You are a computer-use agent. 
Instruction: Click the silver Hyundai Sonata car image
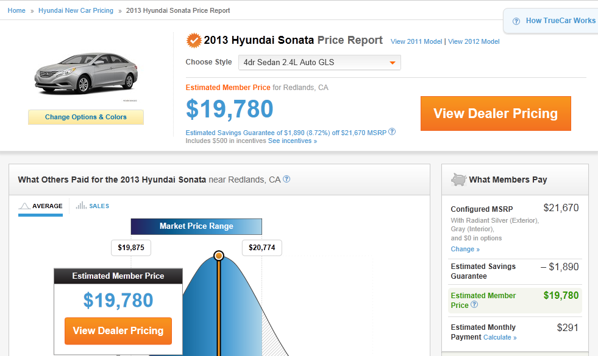click(86, 74)
